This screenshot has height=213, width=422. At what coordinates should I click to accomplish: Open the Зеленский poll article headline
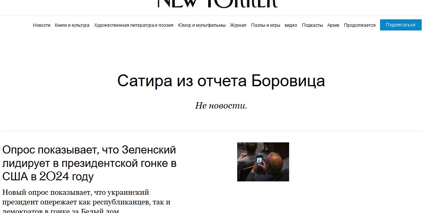tap(89, 163)
